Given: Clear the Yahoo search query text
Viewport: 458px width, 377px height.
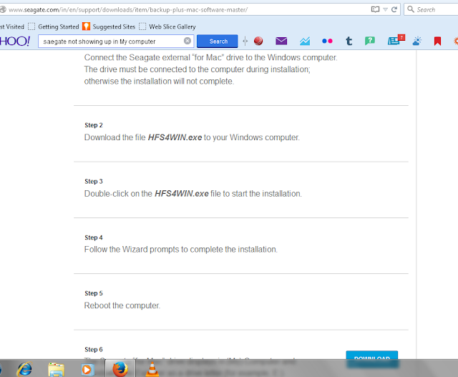Looking at the screenshot, I should coord(187,41).
